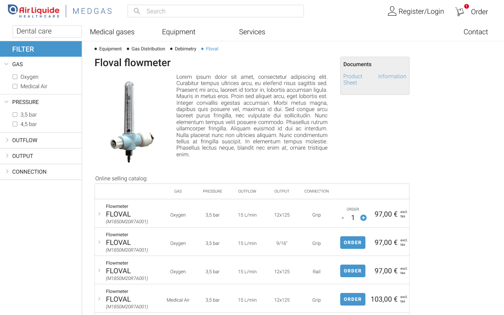
Task: Click ORDER for the Medical Air flowmeter
Action: [353, 299]
